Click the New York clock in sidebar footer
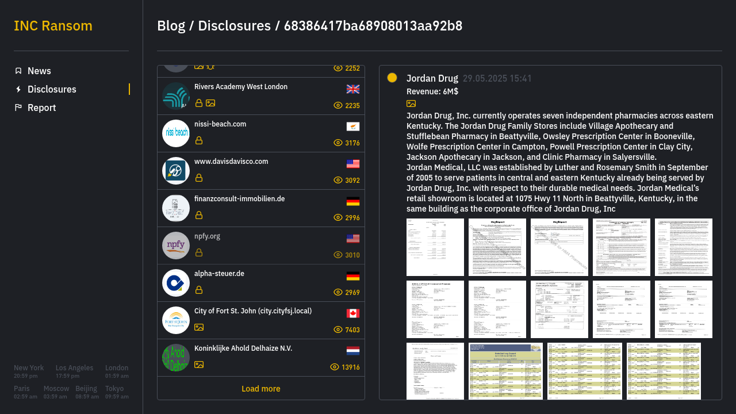 coord(29,371)
